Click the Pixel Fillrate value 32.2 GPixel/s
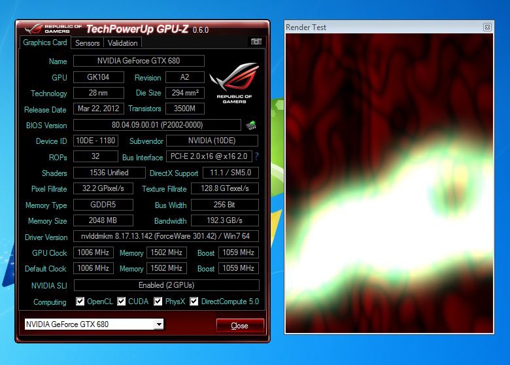This screenshot has height=365, width=510. pos(103,188)
